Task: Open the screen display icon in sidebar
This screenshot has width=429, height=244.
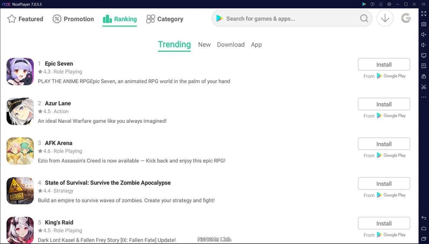Action: pyautogui.click(x=424, y=55)
